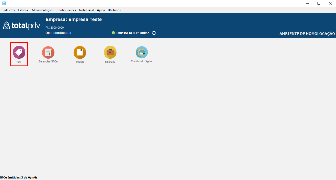Open the PDV point-of-sale icon
Viewport: 336px width, 180px height.
coord(19,52)
